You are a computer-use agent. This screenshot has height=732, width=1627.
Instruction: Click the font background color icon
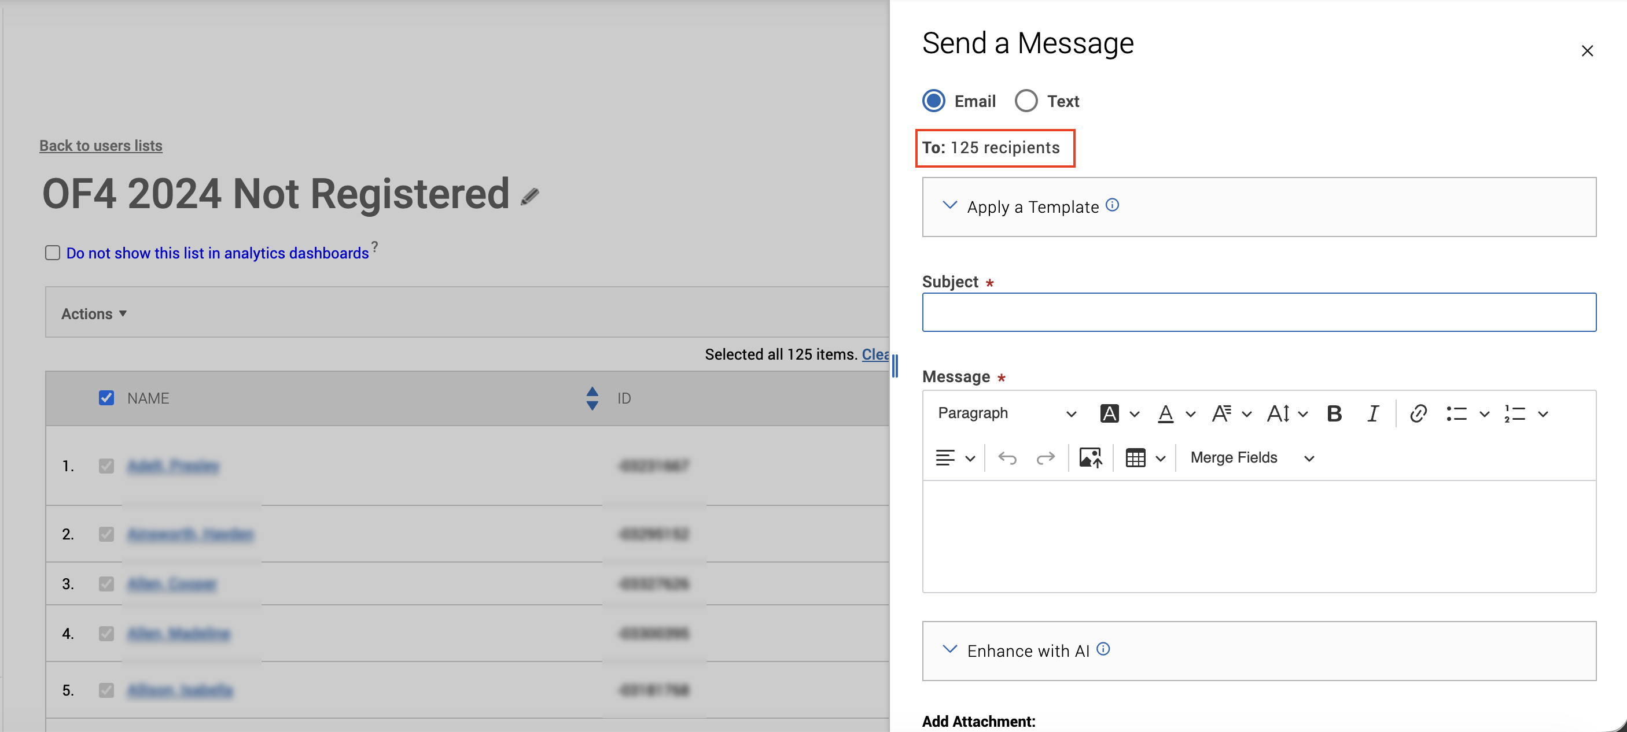point(1109,414)
